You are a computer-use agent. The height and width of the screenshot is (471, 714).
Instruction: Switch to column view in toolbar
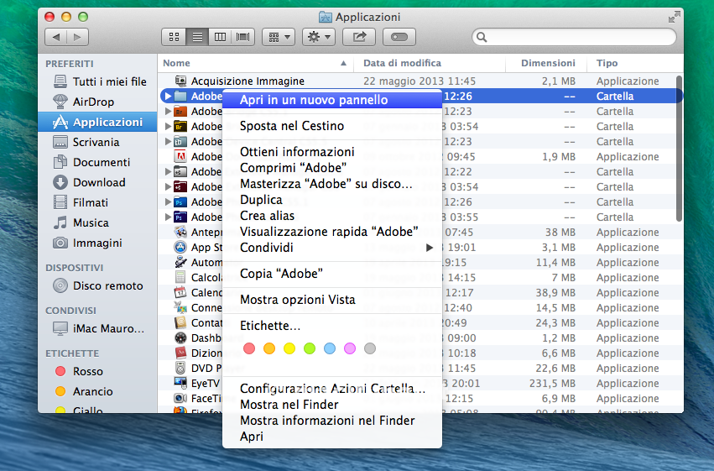click(221, 37)
